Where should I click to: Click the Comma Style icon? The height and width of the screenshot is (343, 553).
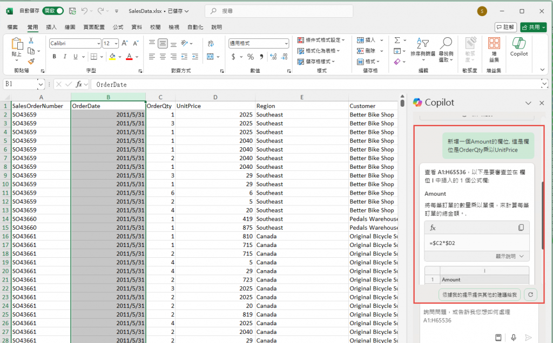261,56
